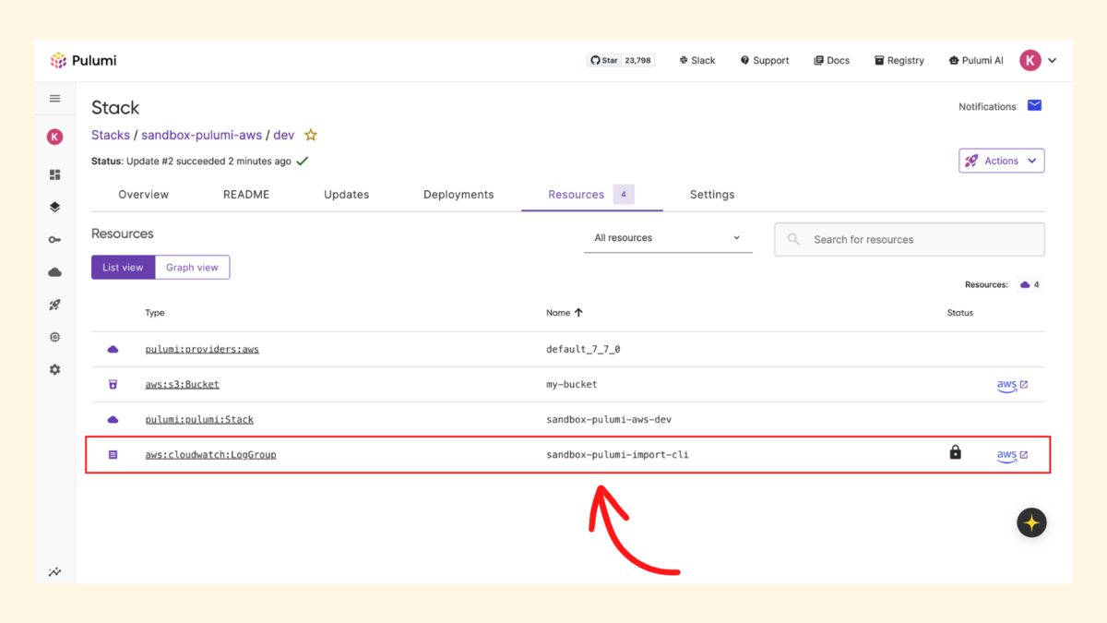Switch to the Deployments tab
The image size is (1107, 623).
pyautogui.click(x=458, y=195)
